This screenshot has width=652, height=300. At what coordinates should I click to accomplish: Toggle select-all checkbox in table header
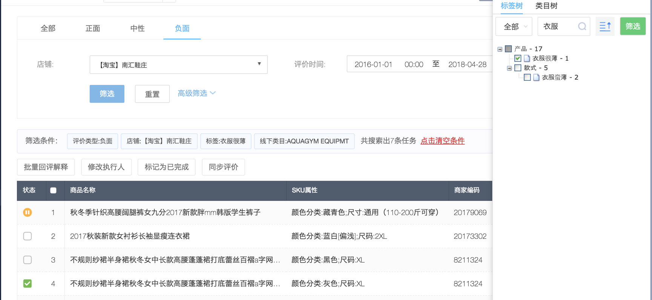tap(53, 191)
